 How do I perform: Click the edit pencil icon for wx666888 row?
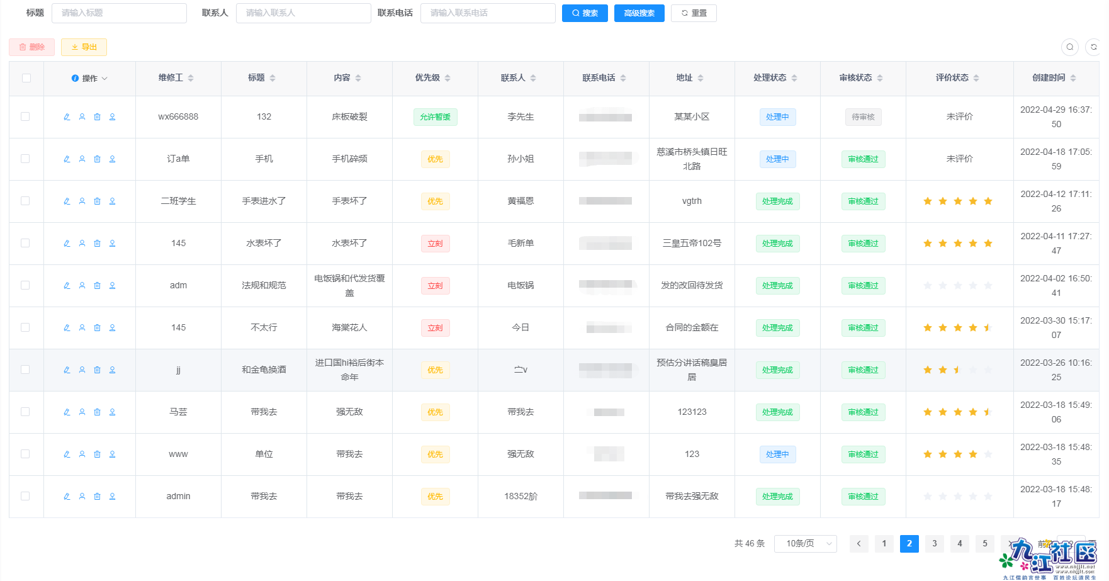click(x=67, y=117)
